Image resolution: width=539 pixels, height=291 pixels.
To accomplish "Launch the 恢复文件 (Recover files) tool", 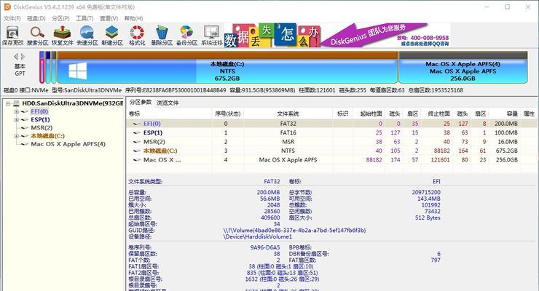I will (62, 36).
